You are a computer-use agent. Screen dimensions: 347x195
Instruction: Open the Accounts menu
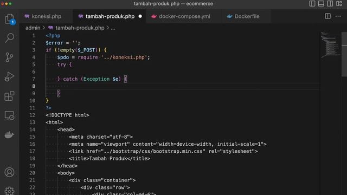pyautogui.click(x=9, y=172)
